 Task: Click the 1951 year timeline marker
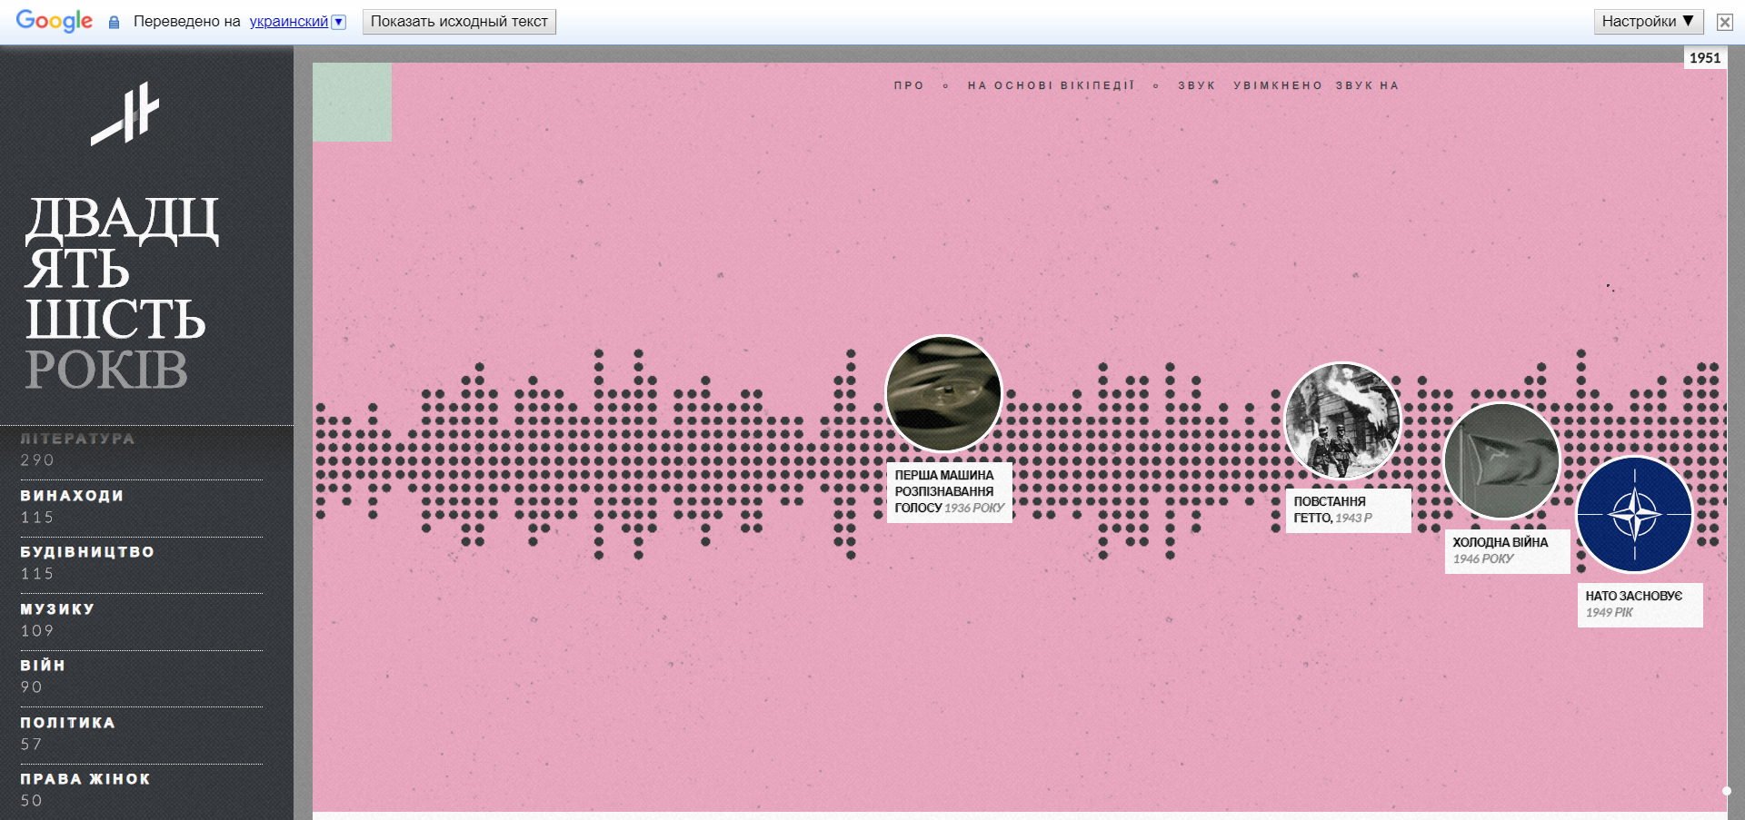[x=1704, y=57]
